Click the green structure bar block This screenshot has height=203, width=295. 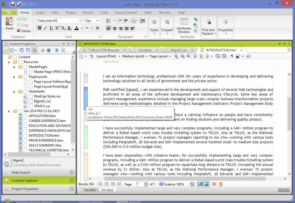[x=86, y=137]
